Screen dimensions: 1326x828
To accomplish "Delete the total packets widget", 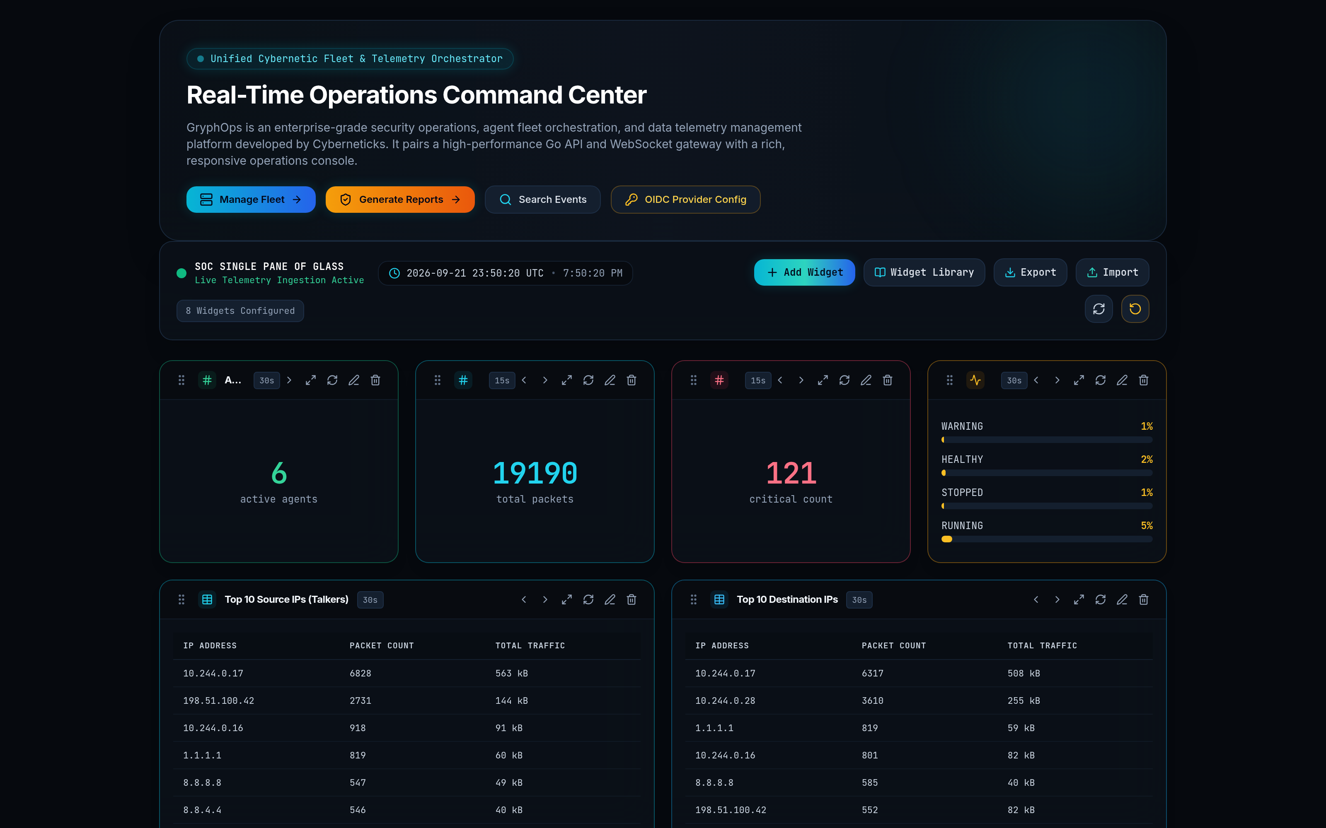I will click(631, 380).
